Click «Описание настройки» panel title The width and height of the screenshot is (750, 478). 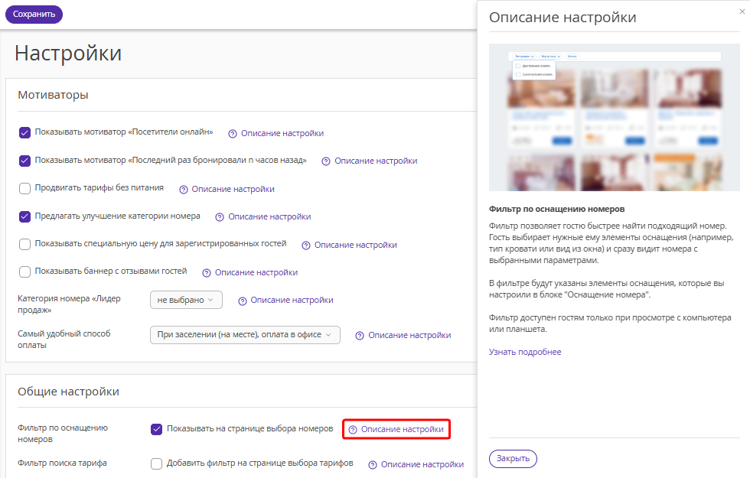coord(562,18)
